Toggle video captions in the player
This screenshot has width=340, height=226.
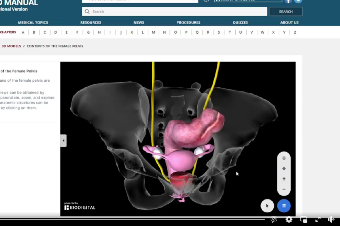point(274,219)
